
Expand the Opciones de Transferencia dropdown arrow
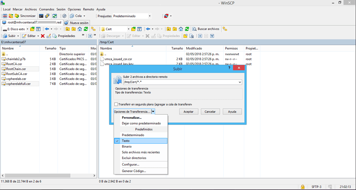coord(153,111)
